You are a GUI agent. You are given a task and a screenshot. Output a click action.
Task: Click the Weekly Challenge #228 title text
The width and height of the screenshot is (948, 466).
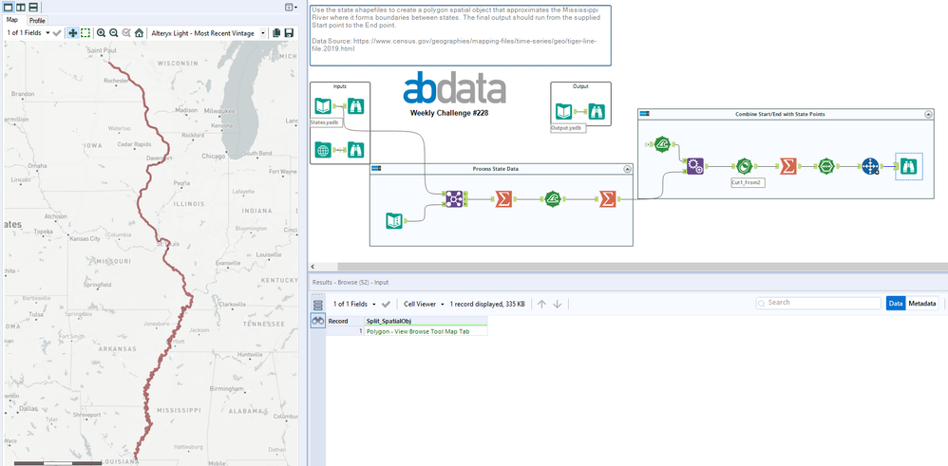click(448, 113)
